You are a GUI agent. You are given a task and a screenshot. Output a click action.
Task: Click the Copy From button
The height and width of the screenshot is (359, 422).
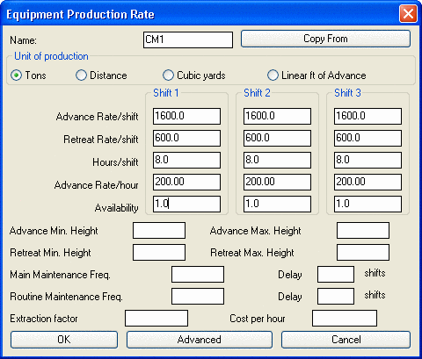pyautogui.click(x=325, y=39)
